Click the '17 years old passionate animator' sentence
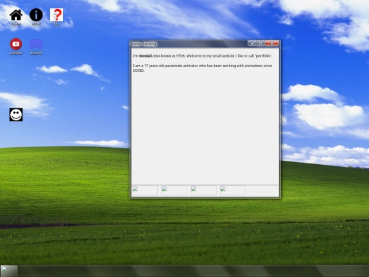Image resolution: width=369 pixels, height=277 pixels. 202,68
